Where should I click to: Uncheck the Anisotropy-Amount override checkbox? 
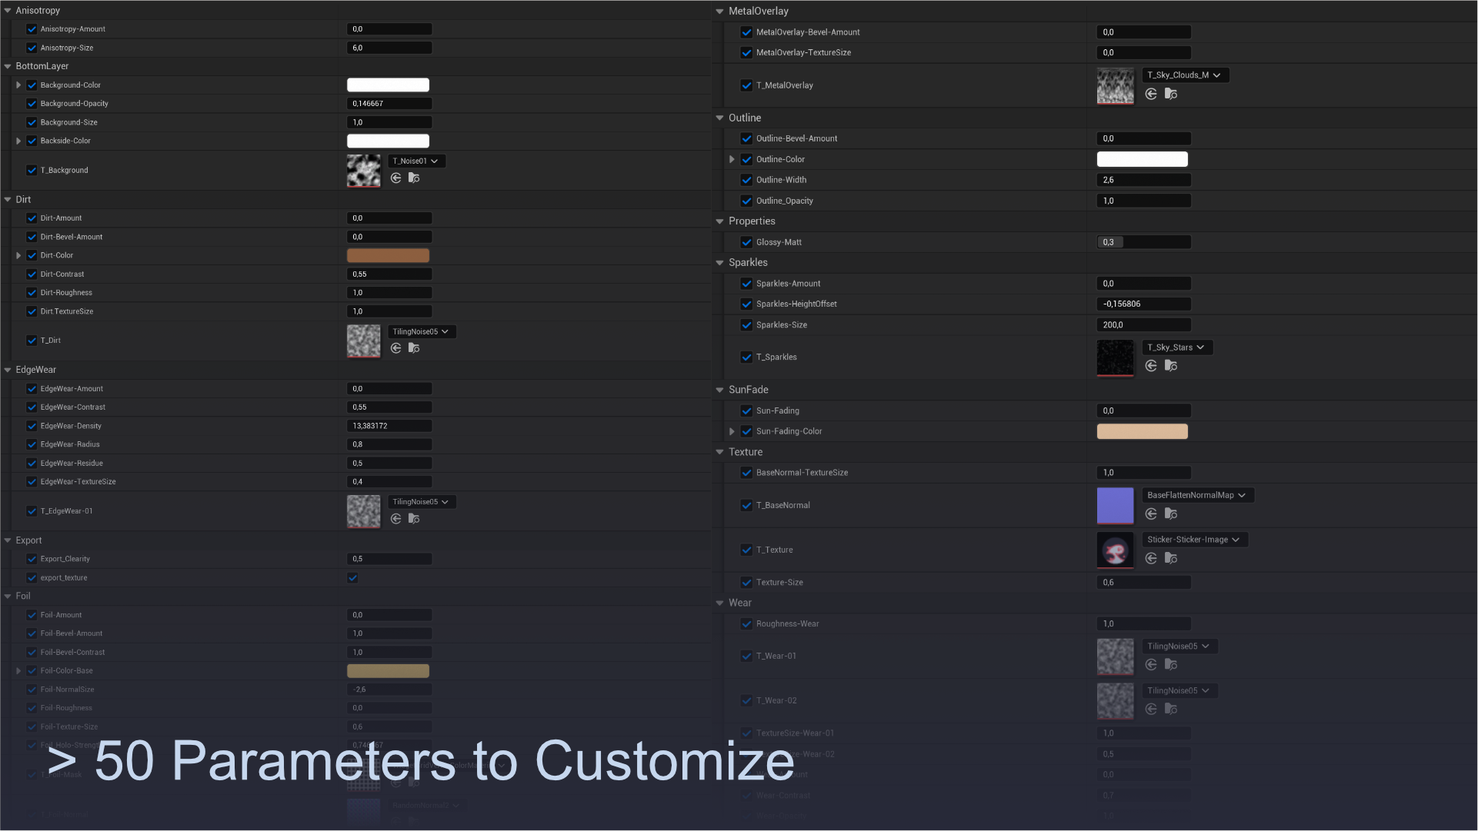pyautogui.click(x=32, y=29)
